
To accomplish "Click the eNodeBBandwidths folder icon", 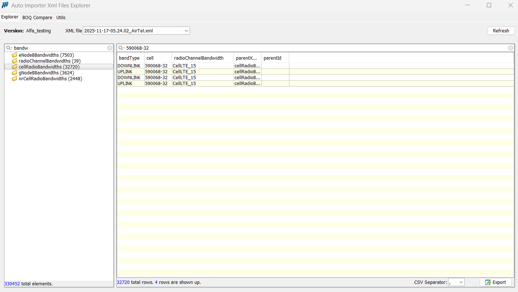I will (14, 55).
